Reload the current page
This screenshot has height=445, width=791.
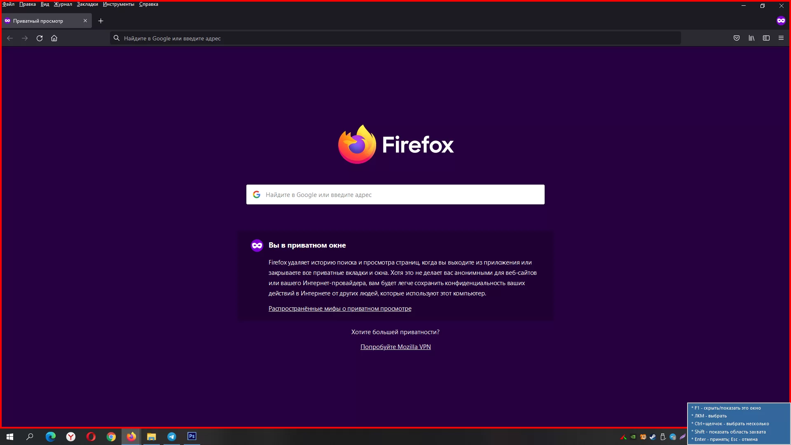click(40, 38)
